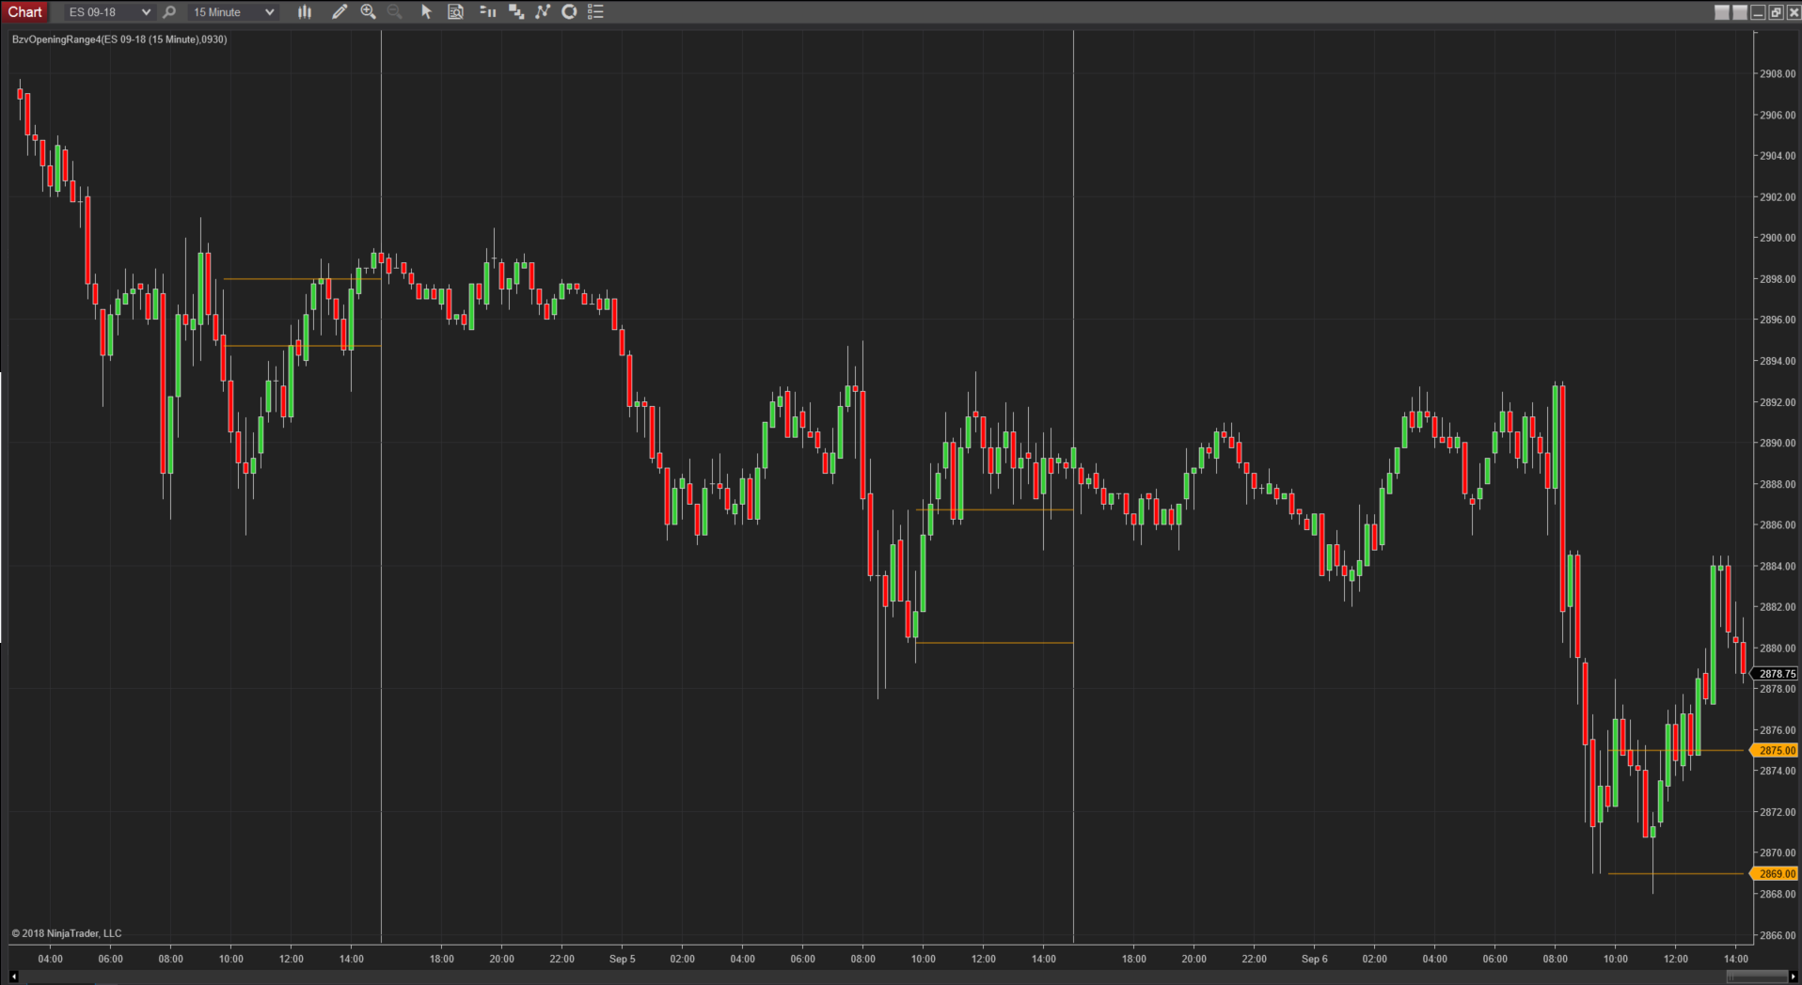Click the 2875.00 orange price marker

pyautogui.click(x=1776, y=750)
